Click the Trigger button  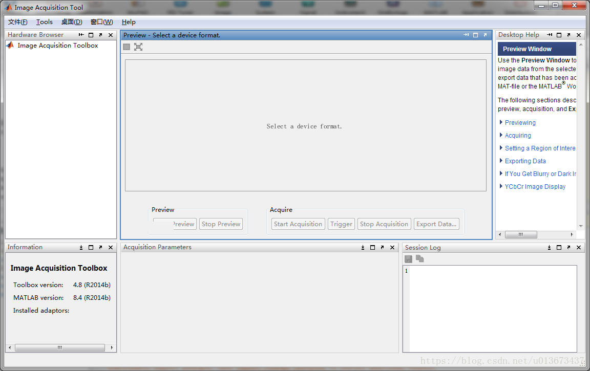click(x=341, y=224)
